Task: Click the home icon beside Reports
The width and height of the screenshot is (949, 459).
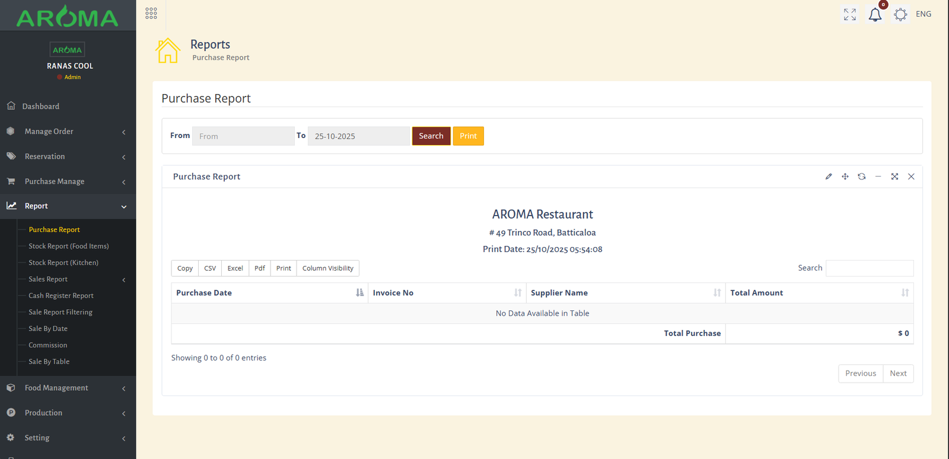Action: coord(168,50)
